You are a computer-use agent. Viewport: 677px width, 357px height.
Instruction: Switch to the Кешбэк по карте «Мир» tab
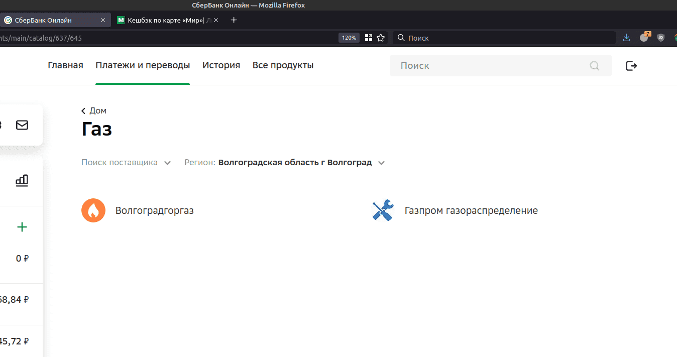click(x=166, y=20)
